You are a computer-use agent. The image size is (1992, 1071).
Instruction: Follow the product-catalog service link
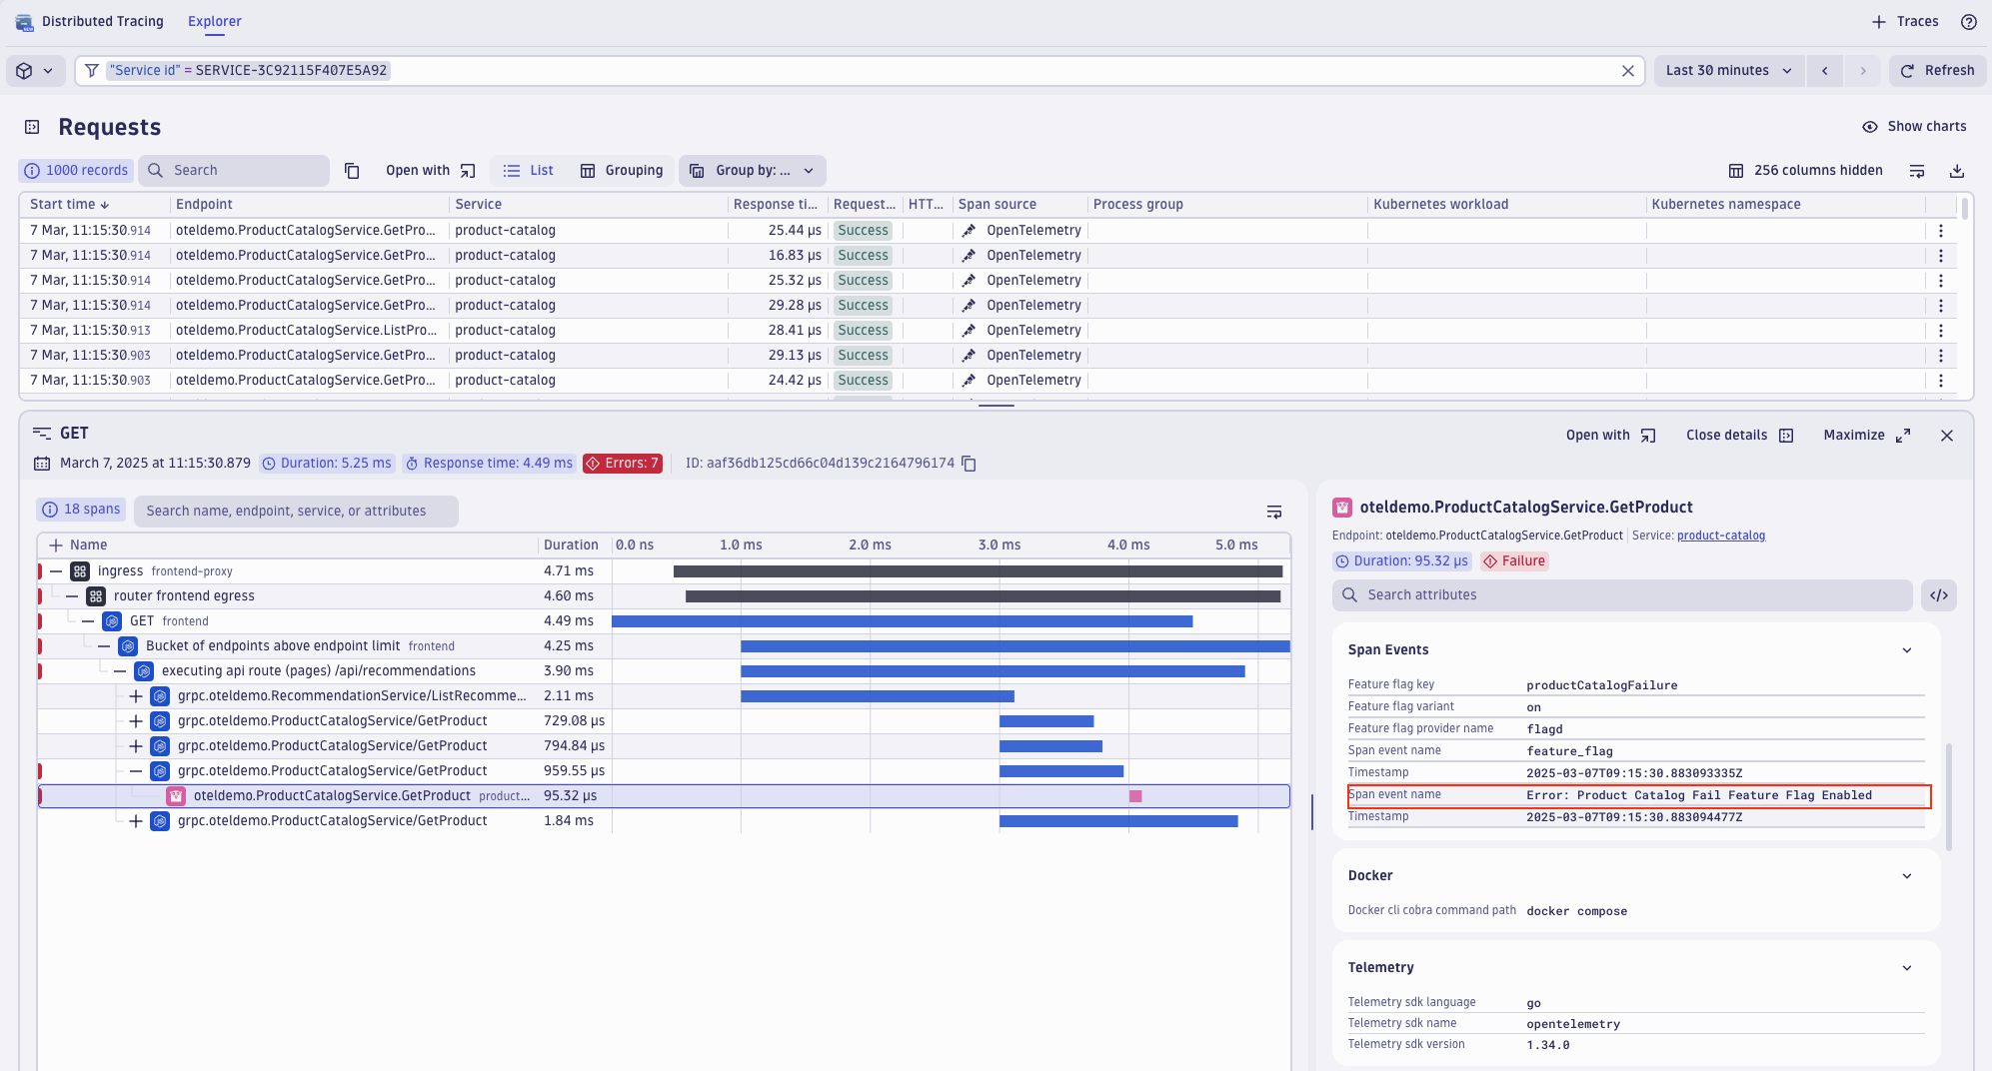[x=1721, y=535]
